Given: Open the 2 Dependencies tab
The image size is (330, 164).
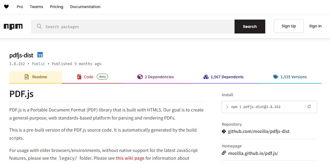Looking at the screenshot, I should click(155, 77).
